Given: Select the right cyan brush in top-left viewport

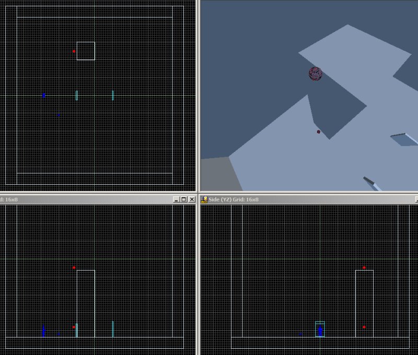Looking at the screenshot, I should click(x=113, y=95).
